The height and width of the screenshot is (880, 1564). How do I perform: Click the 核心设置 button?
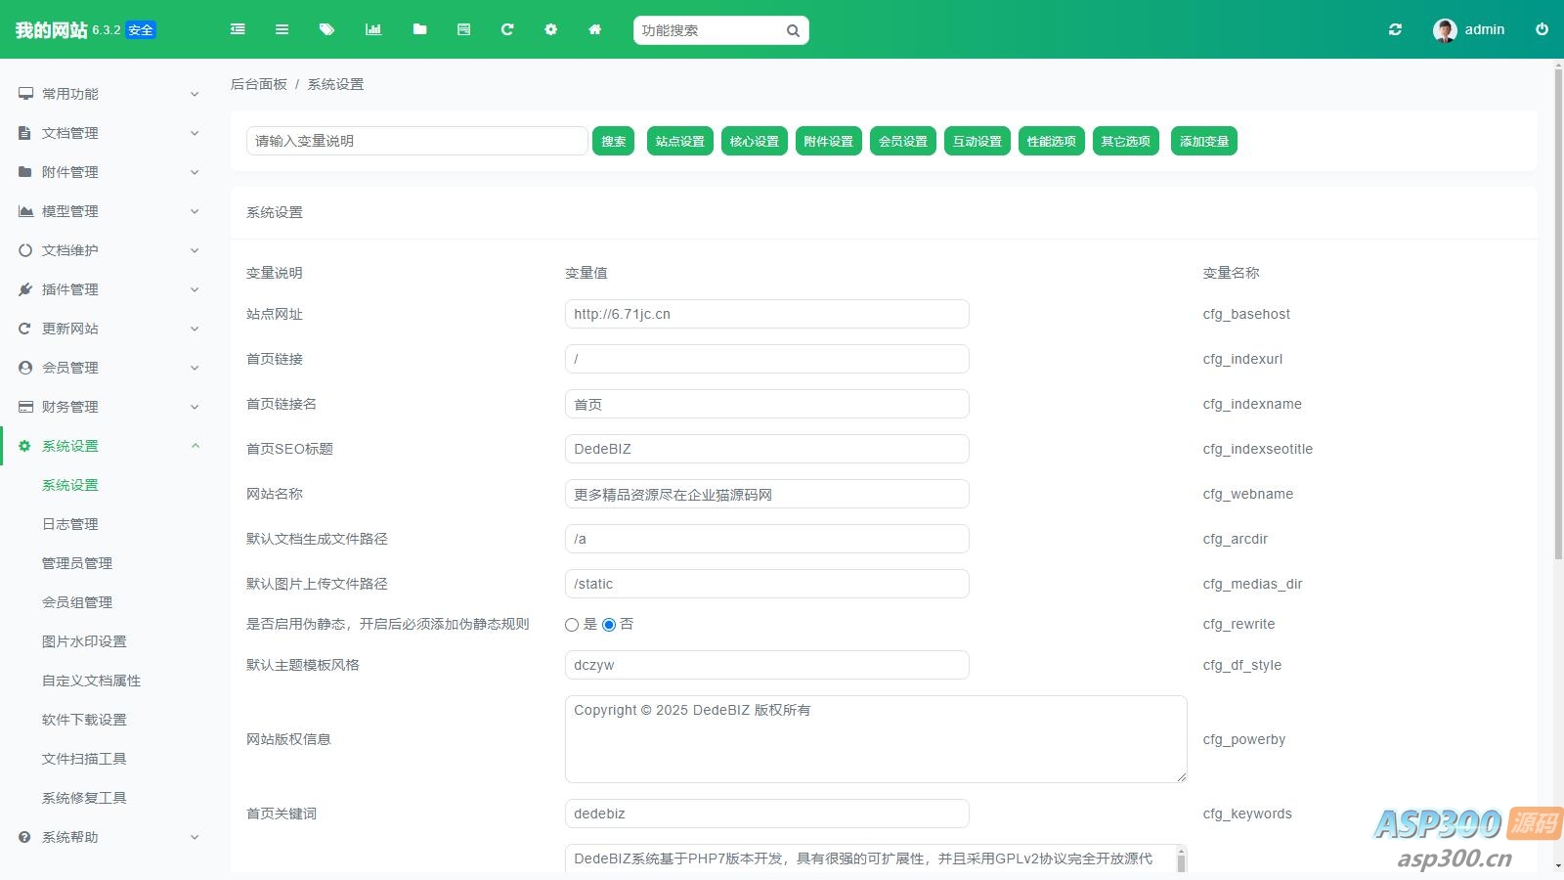(x=754, y=141)
